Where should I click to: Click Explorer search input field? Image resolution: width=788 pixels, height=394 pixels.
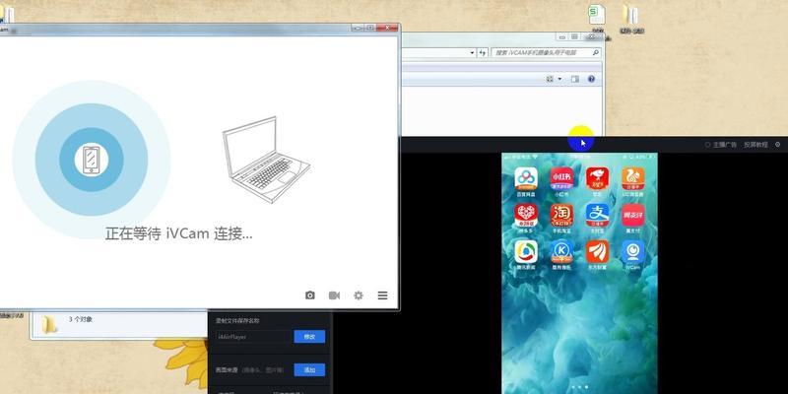tap(546, 52)
